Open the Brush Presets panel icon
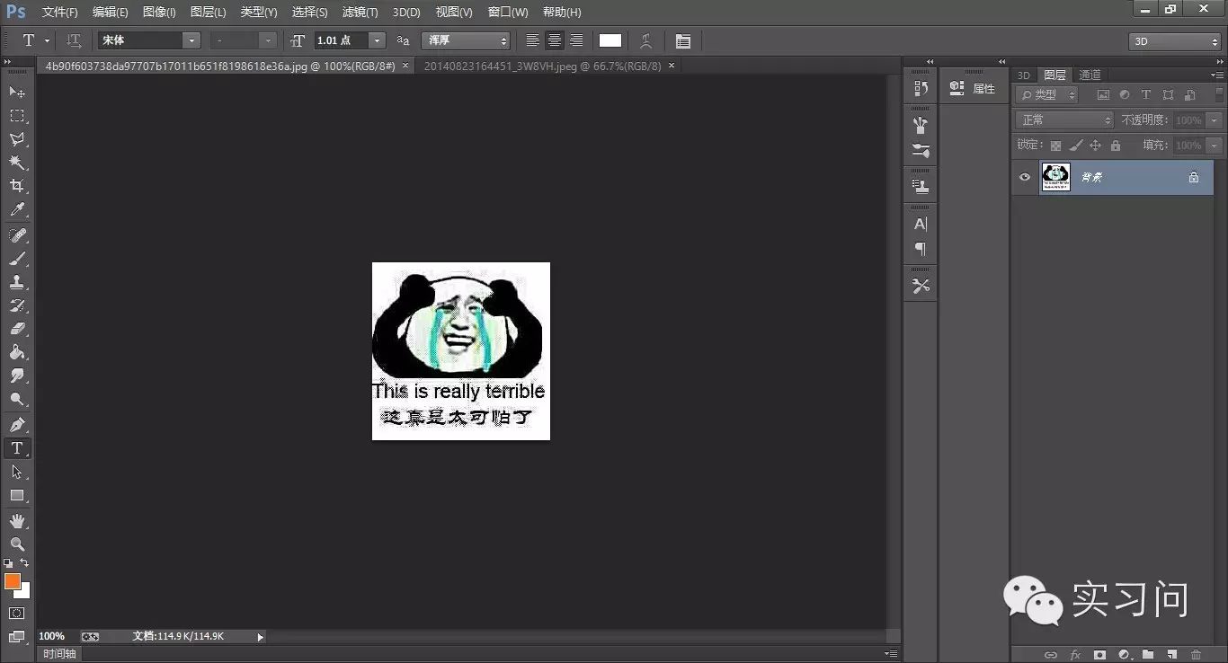Image resolution: width=1228 pixels, height=663 pixels. click(921, 151)
